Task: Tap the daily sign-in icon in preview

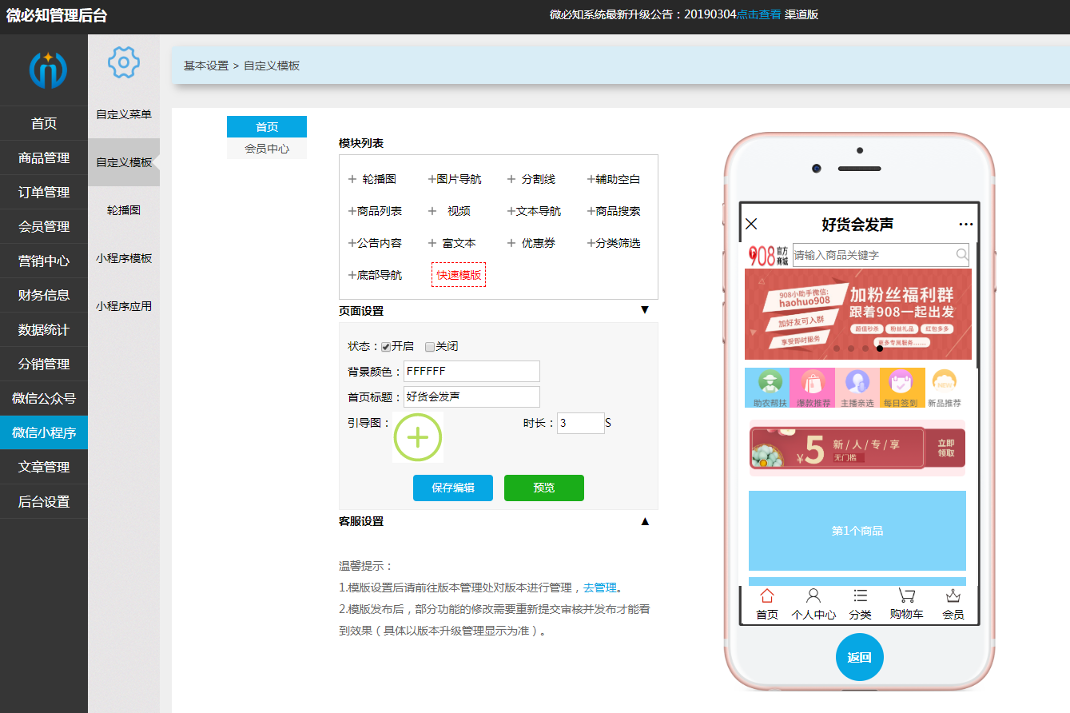Action: [x=901, y=383]
